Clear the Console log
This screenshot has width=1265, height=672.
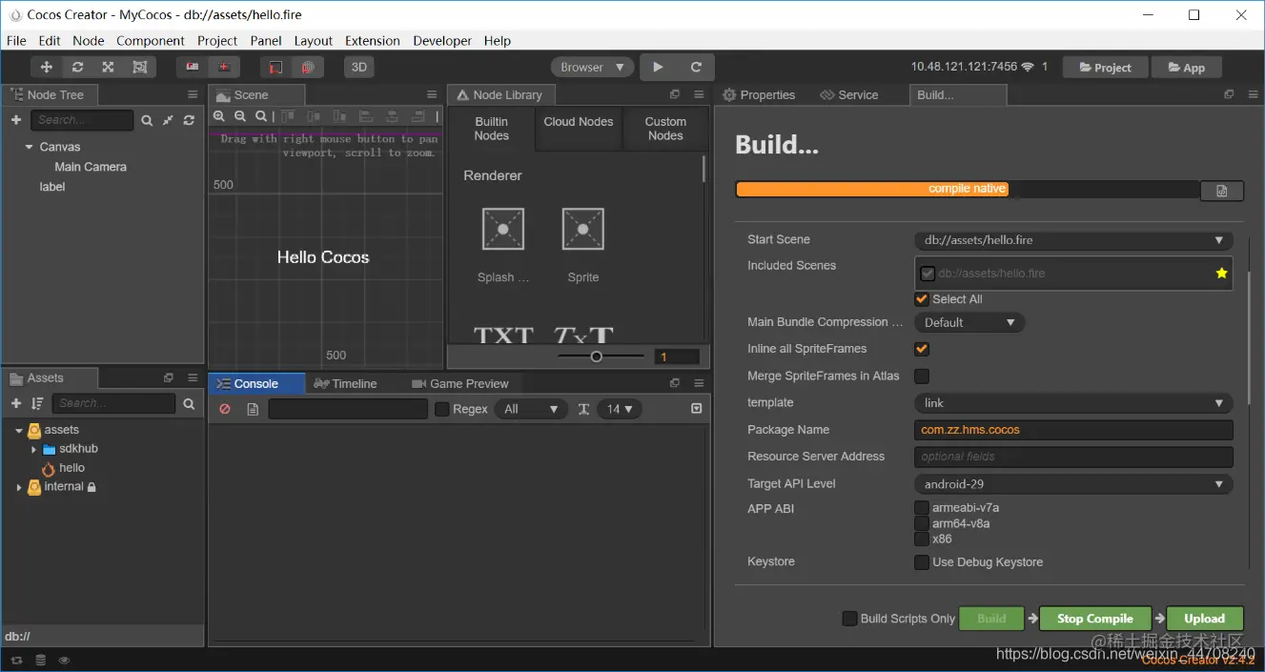225,409
